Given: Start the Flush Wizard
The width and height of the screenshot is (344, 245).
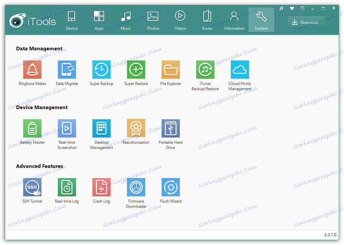Looking at the screenshot, I should coord(171,187).
